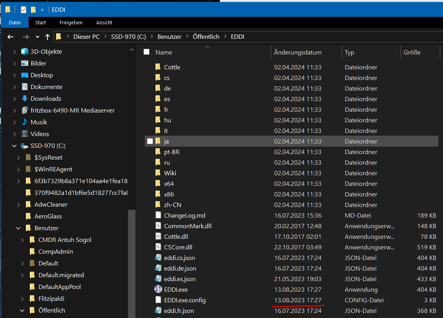
Task: Select the Musik note icon
Action: click(25, 122)
